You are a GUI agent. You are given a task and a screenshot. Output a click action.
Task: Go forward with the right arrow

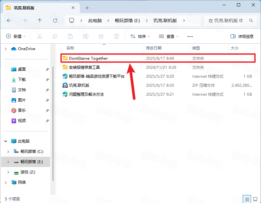24,21
